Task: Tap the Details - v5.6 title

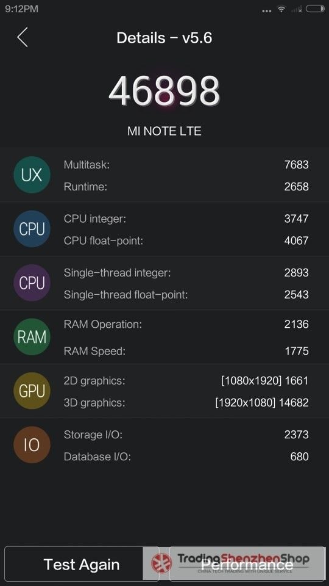Action: (164, 38)
